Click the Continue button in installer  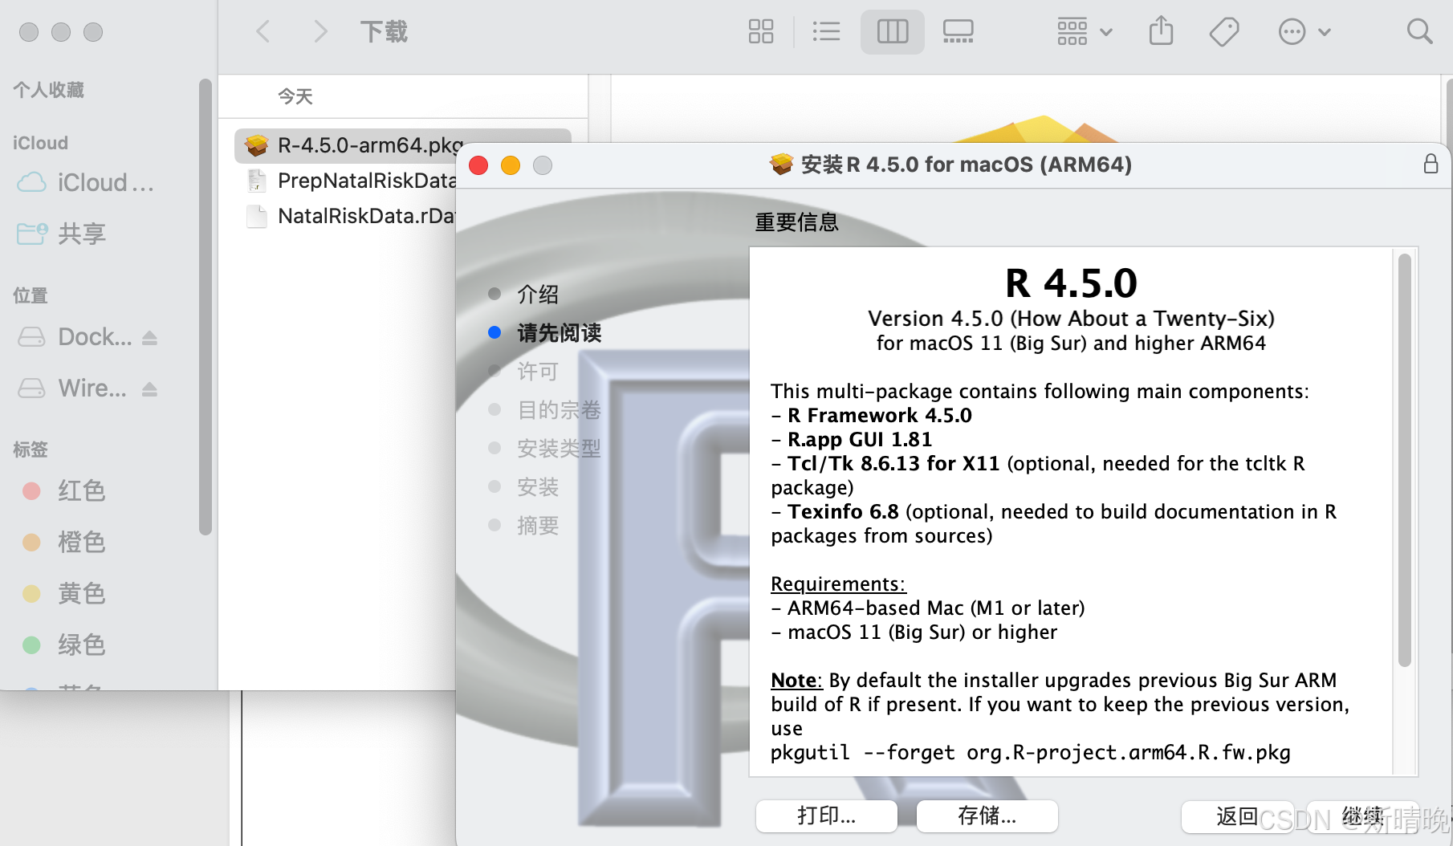coord(1363,816)
